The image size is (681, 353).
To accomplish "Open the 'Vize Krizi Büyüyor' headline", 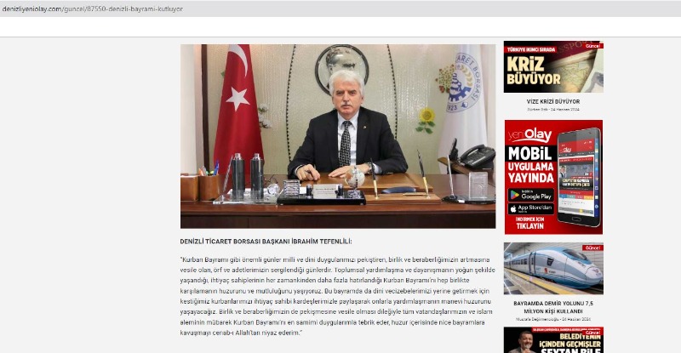I will click(552, 101).
